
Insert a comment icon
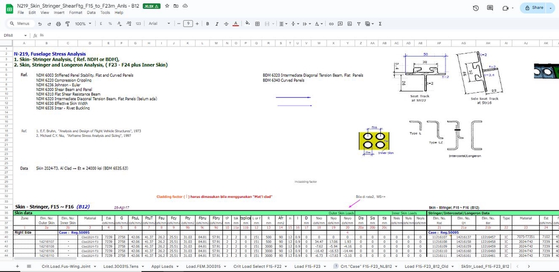point(340,24)
